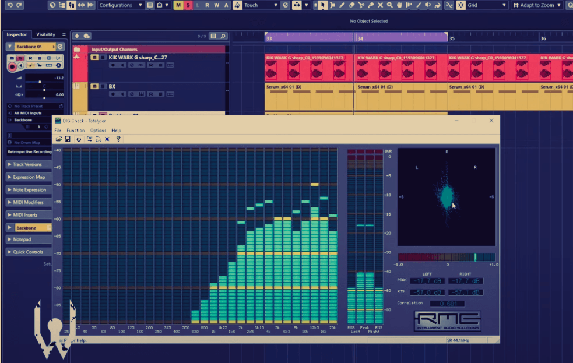Click the open folder icon in DIGICheck

58,139
